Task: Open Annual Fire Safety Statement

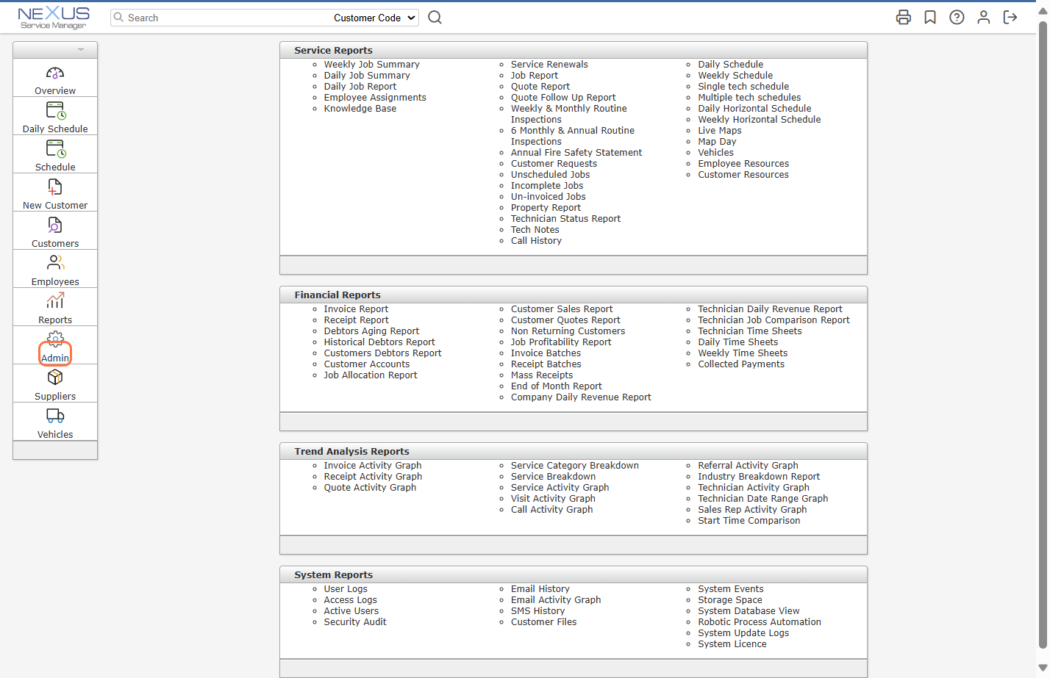Action: coord(576,153)
